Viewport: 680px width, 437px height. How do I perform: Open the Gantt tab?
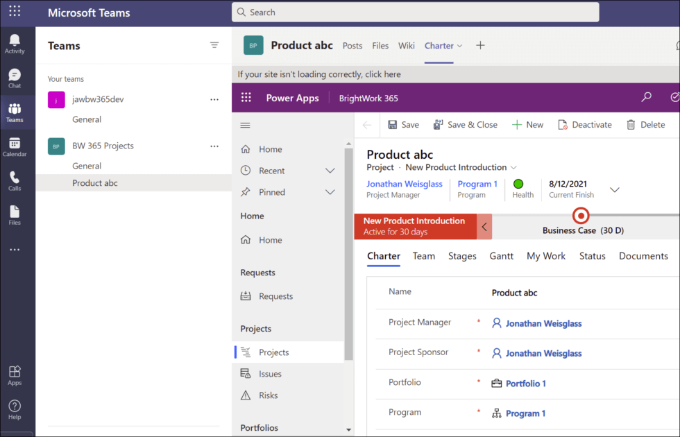501,256
